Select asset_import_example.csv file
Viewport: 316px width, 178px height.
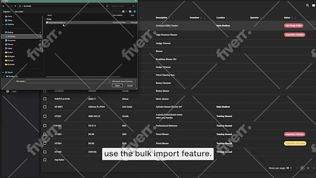tap(91, 23)
